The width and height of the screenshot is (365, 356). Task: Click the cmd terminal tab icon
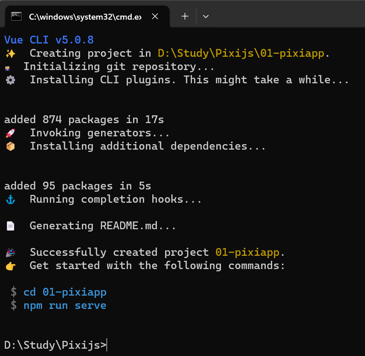[16, 16]
